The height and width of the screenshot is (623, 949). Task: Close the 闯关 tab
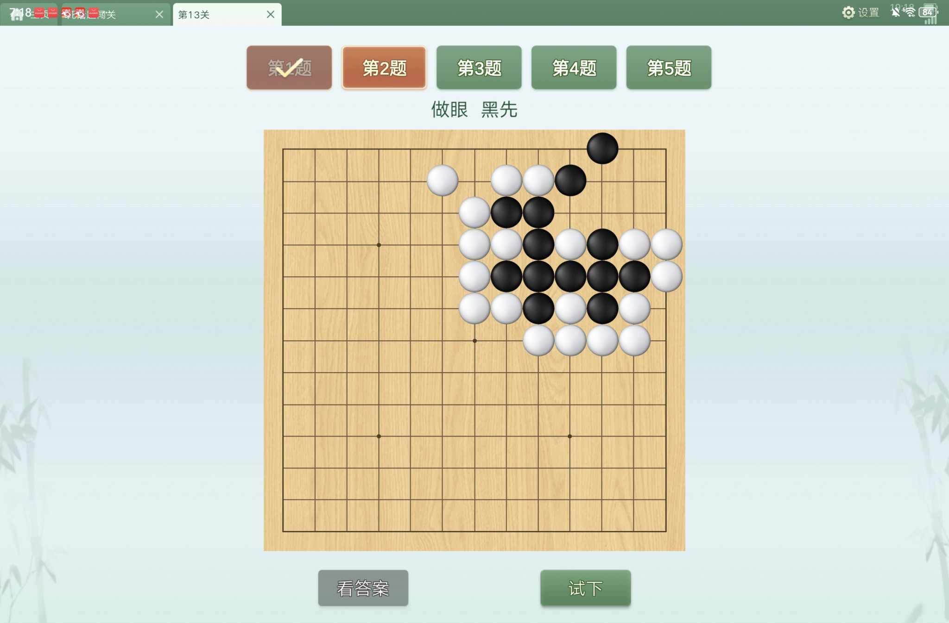159,14
